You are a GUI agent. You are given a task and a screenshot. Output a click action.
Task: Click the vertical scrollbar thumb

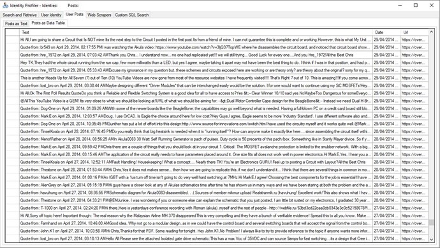click(x=431, y=222)
